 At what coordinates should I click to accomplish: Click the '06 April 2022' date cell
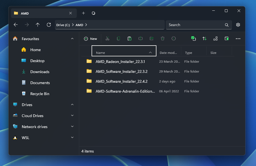[169, 91]
